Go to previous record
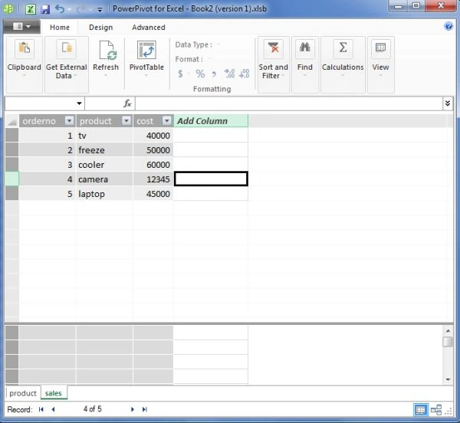The image size is (460, 423). click(x=53, y=409)
